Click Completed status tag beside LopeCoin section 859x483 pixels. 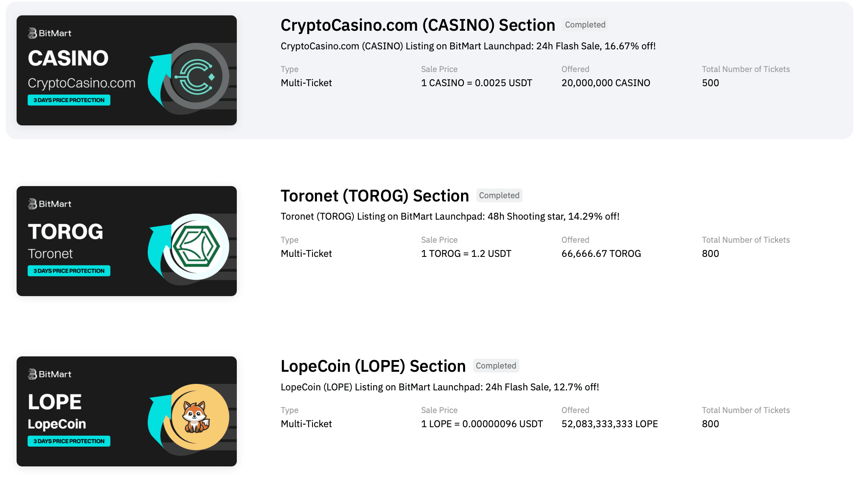pyautogui.click(x=496, y=366)
